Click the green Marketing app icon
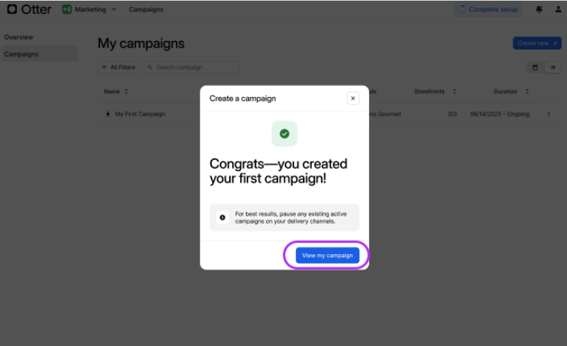Viewport: 567px width, 346px height. point(67,10)
